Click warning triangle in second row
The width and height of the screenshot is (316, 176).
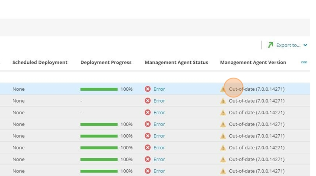coord(223,101)
